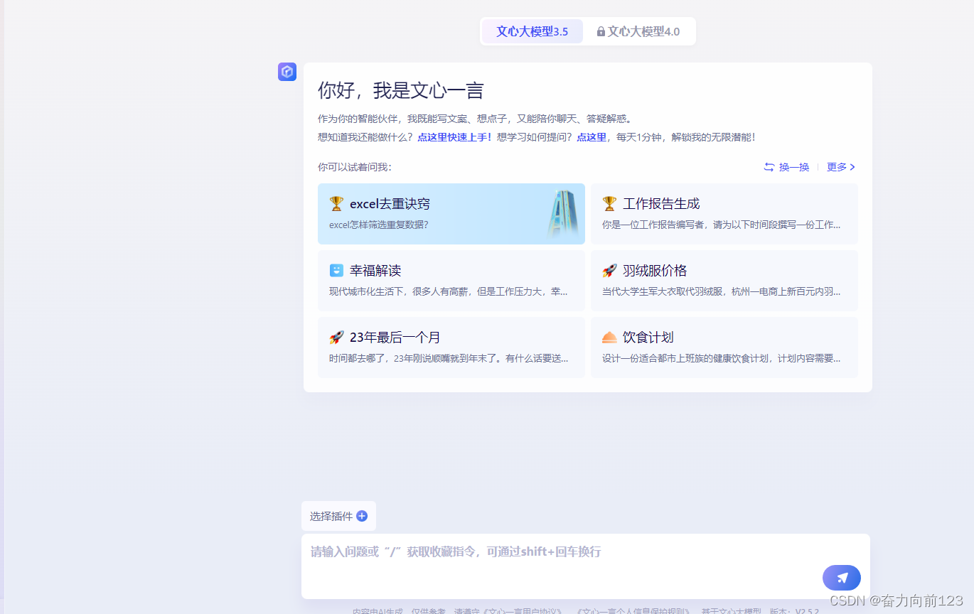Image resolution: width=974 pixels, height=614 pixels.
Task: Click the label 你可以试着问我:
Action: [x=355, y=167]
